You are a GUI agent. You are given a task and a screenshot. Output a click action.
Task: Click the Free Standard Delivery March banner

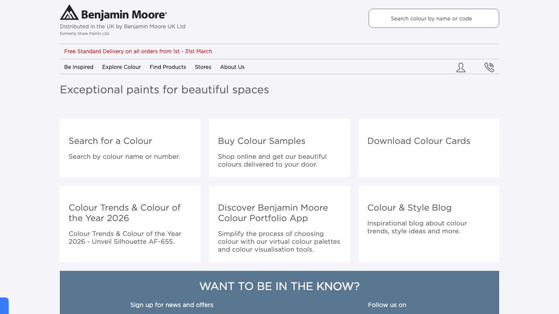coord(138,51)
